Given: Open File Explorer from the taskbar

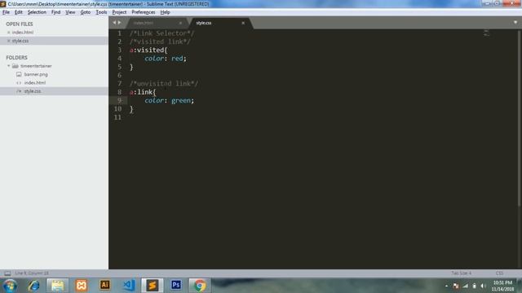Looking at the screenshot, I should tap(57, 286).
